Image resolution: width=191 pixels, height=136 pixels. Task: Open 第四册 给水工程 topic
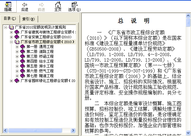pos(40,61)
